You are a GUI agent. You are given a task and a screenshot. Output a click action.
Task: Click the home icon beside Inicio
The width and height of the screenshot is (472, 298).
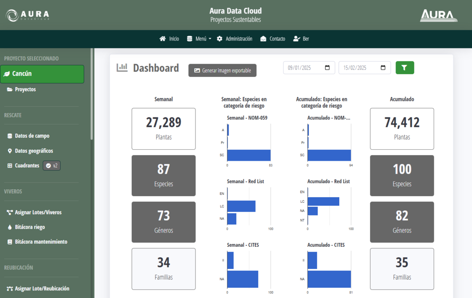click(163, 39)
